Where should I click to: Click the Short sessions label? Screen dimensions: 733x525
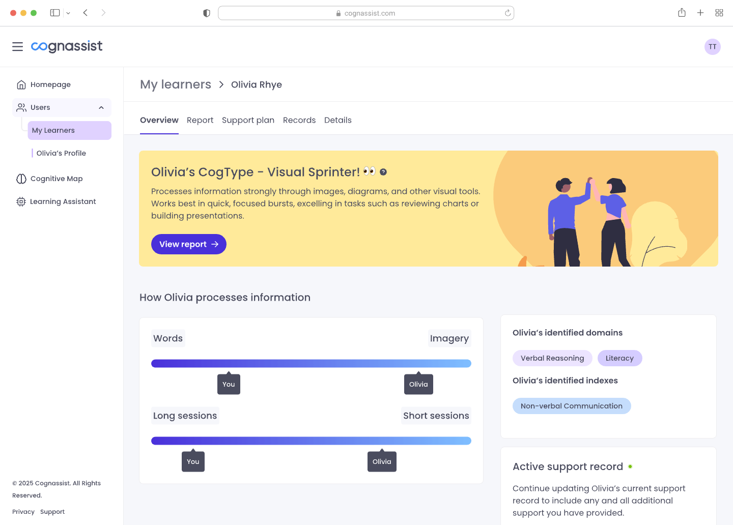coord(436,416)
